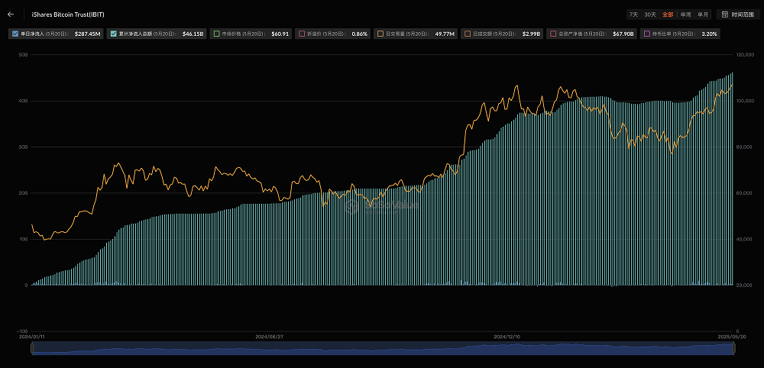Enable the 市场价格 series checkbox

pos(217,34)
